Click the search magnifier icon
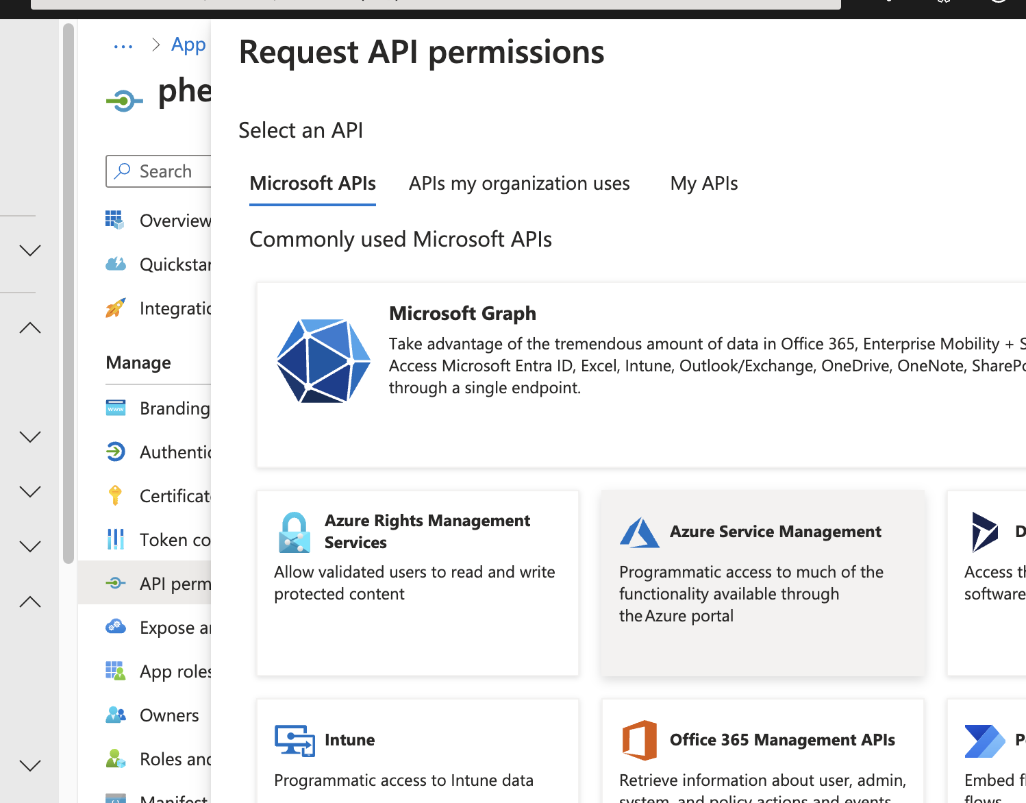Screen dimensions: 1026x803 click(x=123, y=171)
